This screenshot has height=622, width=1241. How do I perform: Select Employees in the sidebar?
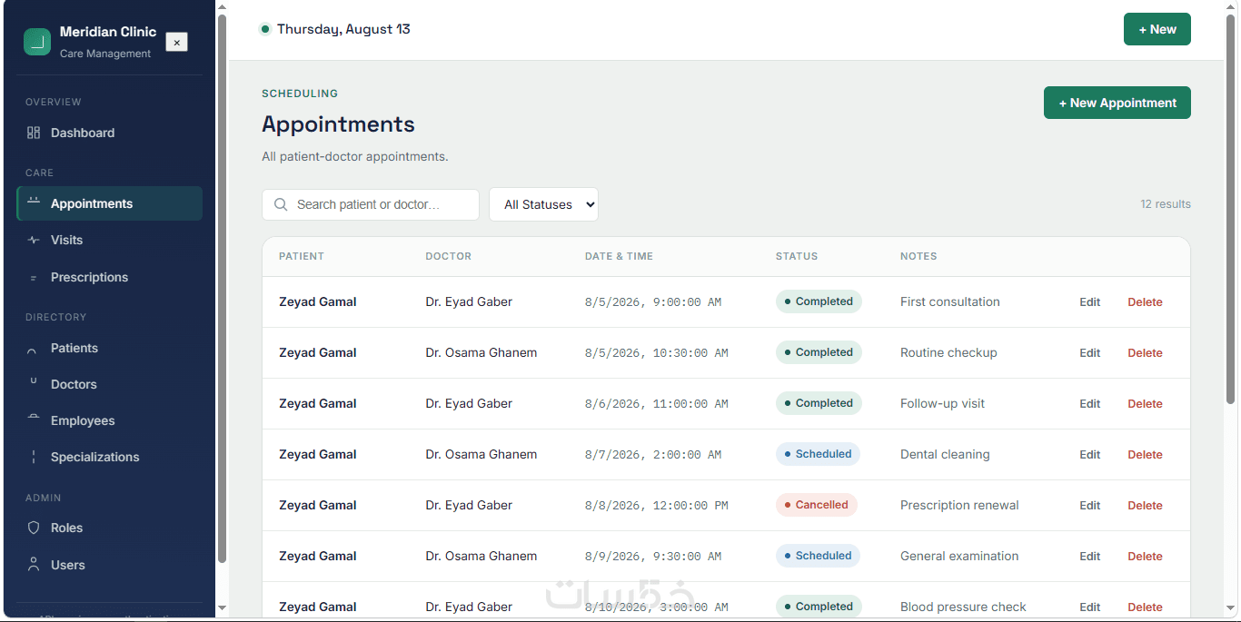(x=109, y=420)
